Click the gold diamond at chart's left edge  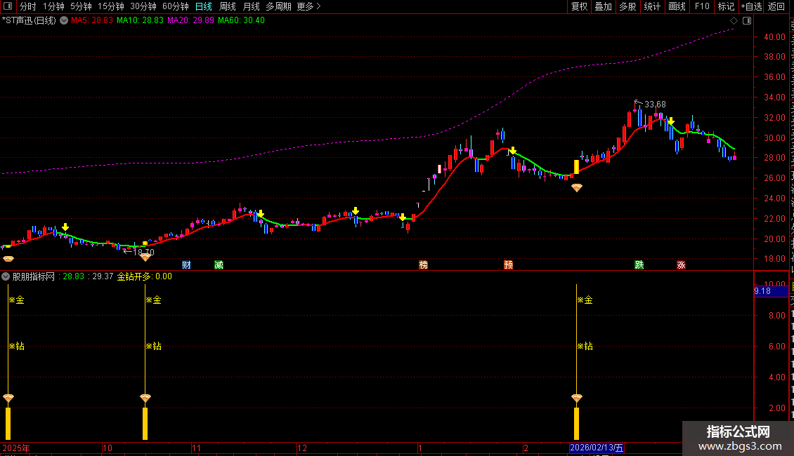click(8, 259)
